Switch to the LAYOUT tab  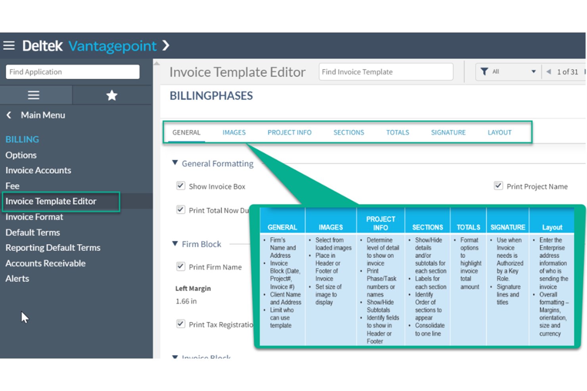[500, 132]
